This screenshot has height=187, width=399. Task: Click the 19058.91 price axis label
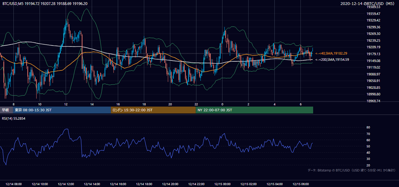pos(373,81)
